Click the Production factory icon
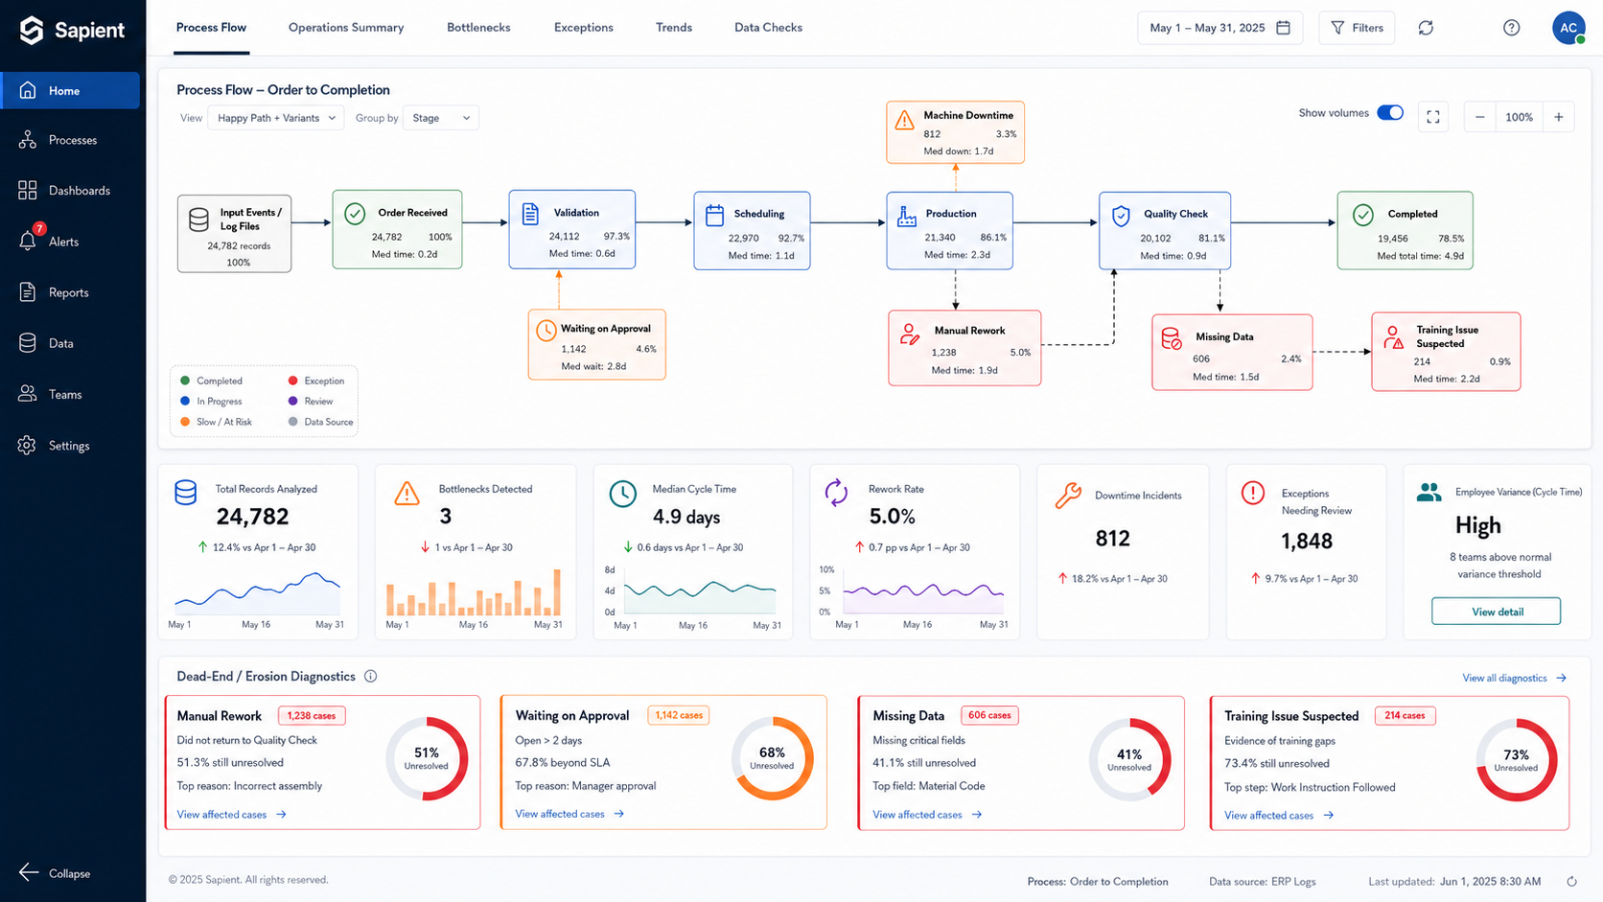Screen dimensions: 1603x902 (907, 217)
